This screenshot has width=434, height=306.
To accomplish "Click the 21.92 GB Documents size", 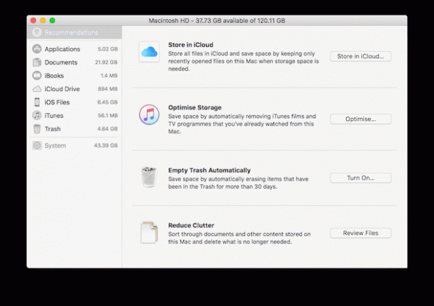I will (x=106, y=62).
